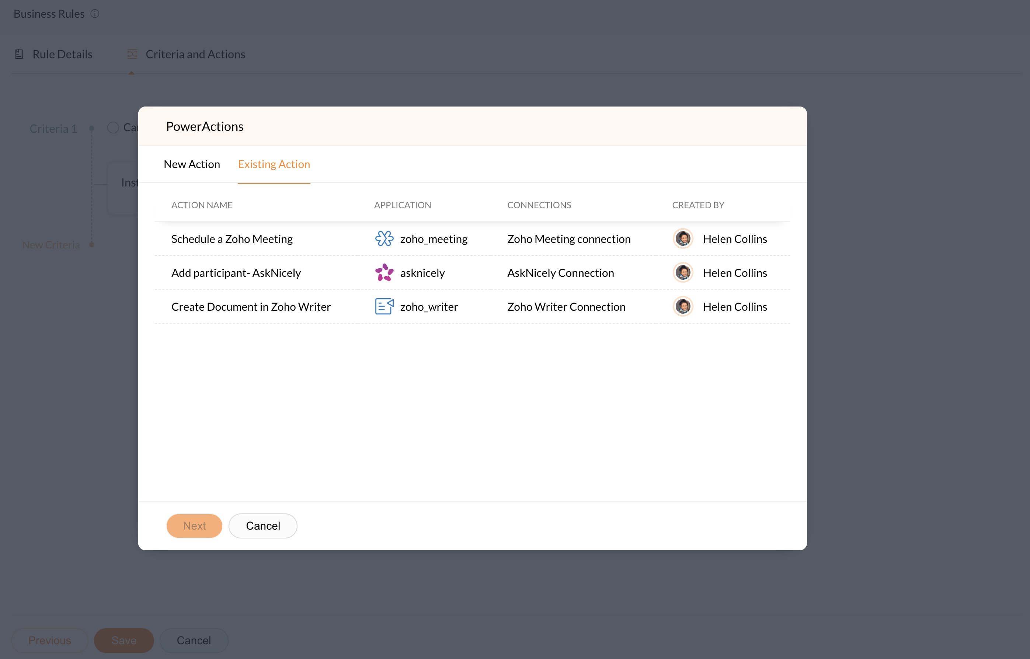Image resolution: width=1030 pixels, height=659 pixels.
Task: Click the Save button at page bottom
Action: pos(123,640)
